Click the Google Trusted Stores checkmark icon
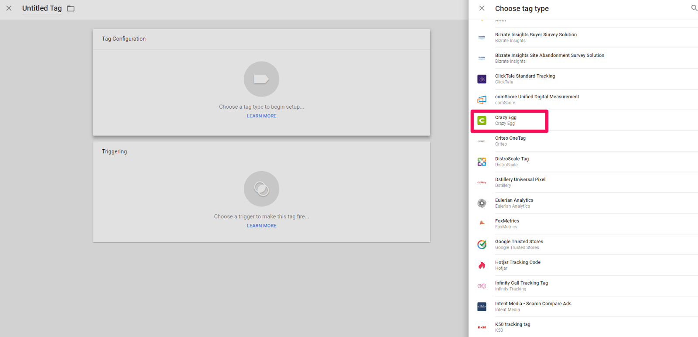The height and width of the screenshot is (337, 698). click(482, 244)
